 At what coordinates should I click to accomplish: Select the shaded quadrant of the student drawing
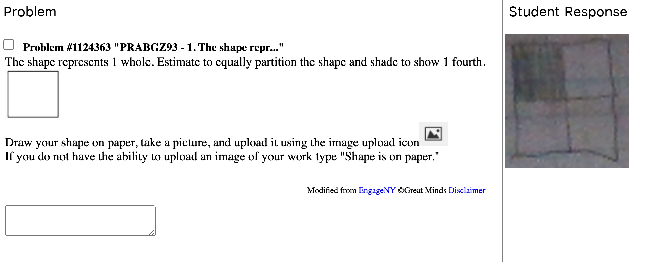click(538, 72)
